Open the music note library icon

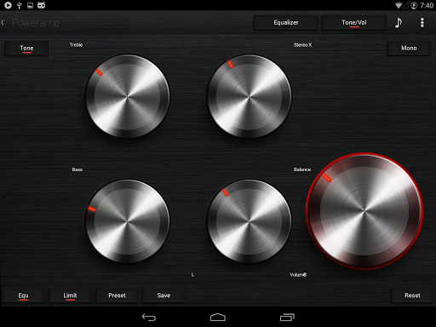pyautogui.click(x=399, y=22)
